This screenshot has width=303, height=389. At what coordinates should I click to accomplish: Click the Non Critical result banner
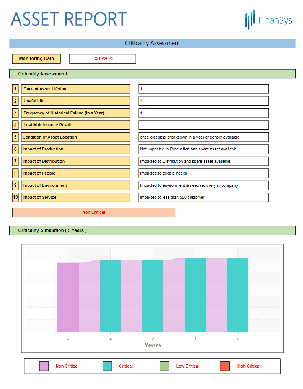pos(93,212)
